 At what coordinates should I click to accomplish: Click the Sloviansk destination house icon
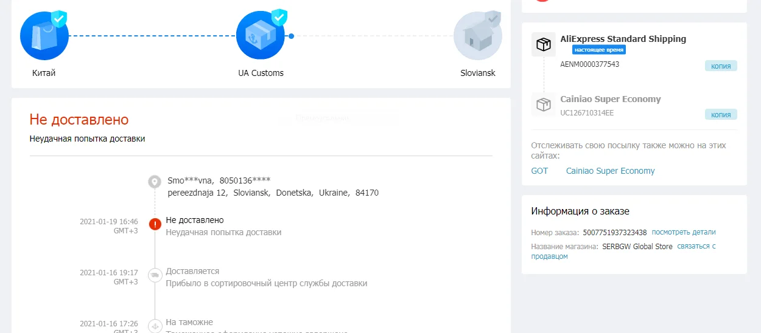point(478,35)
